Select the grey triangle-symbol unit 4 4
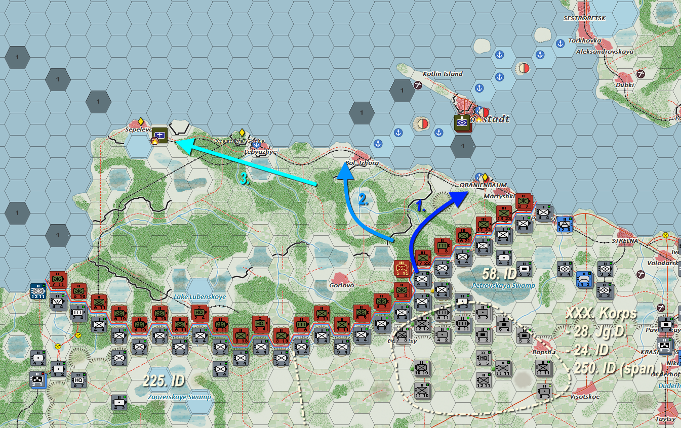Screen dimensions: 681x428 click(x=57, y=302)
